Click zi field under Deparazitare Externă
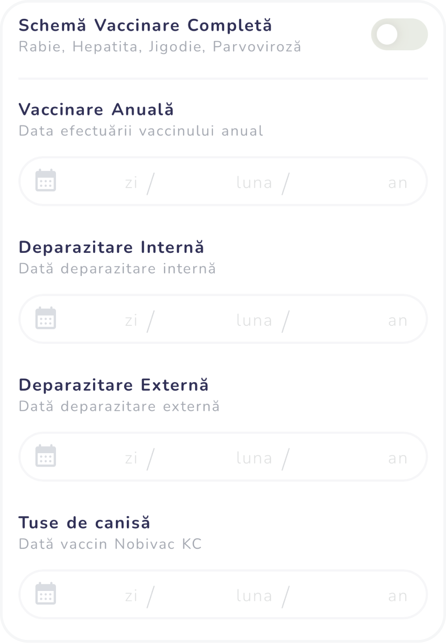 click(x=131, y=458)
